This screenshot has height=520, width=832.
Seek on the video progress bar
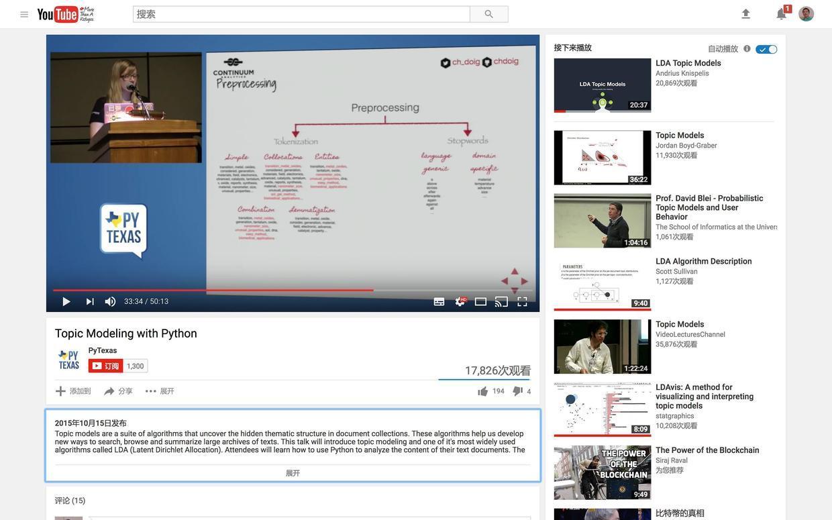[293, 291]
